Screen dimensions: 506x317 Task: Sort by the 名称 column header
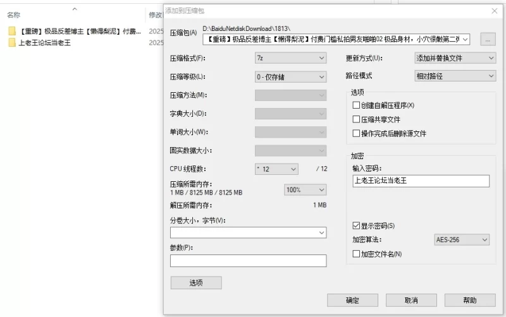tap(13, 15)
